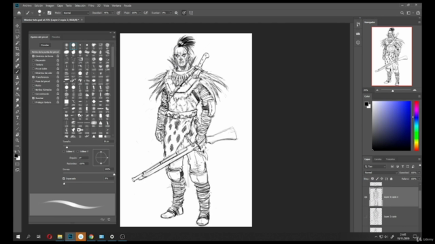Screen dimensions: 435x244
Task: Select Forma de la punta del pincel
Action: pos(45,52)
